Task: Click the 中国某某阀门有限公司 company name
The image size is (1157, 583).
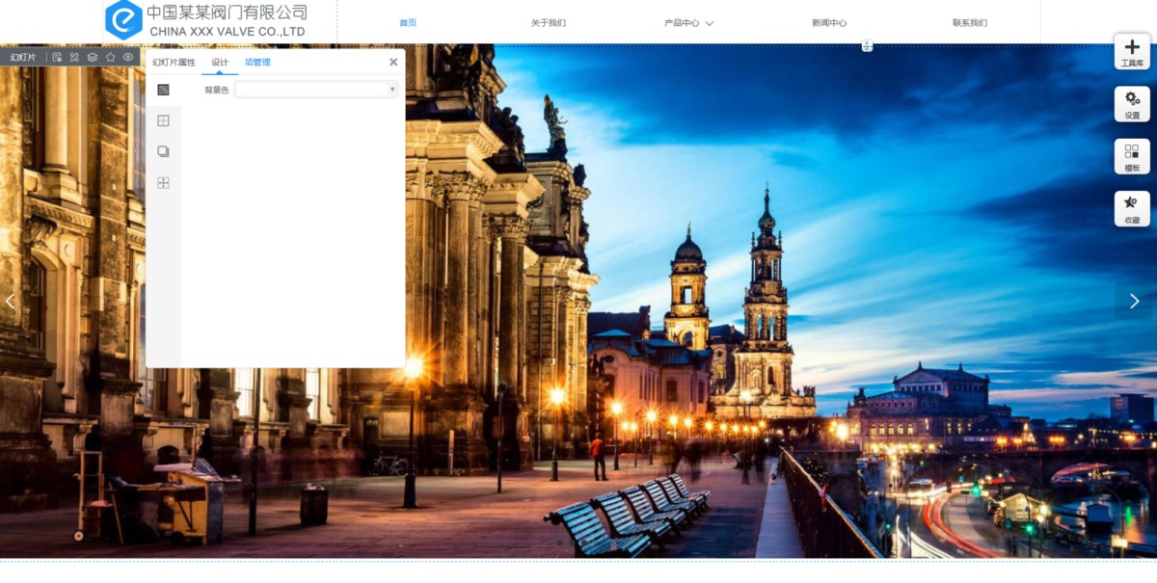Action: click(228, 12)
